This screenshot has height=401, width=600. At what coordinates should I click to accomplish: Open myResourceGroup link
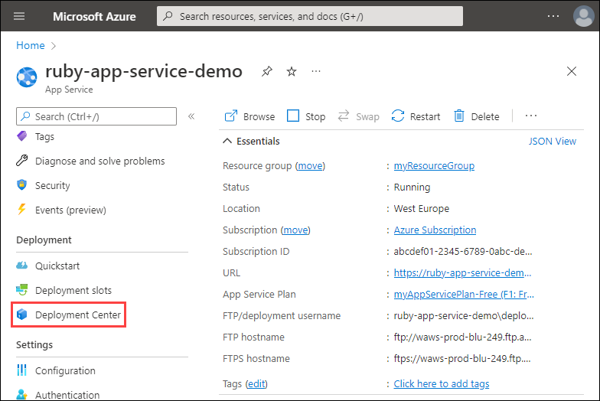(x=434, y=165)
